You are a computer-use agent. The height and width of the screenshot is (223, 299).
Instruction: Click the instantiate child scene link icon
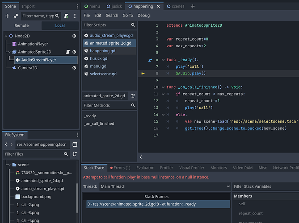[x=16, y=16]
